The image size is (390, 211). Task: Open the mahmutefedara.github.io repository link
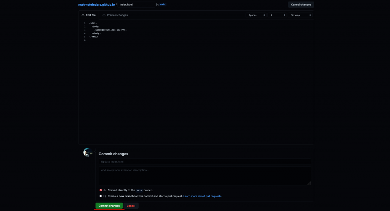tap(96, 5)
